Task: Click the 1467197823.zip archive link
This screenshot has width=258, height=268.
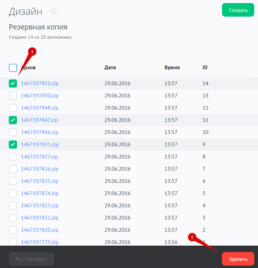Action: pos(40,206)
